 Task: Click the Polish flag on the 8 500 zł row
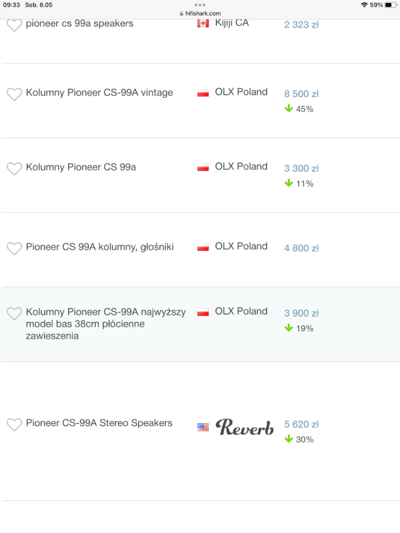point(203,93)
